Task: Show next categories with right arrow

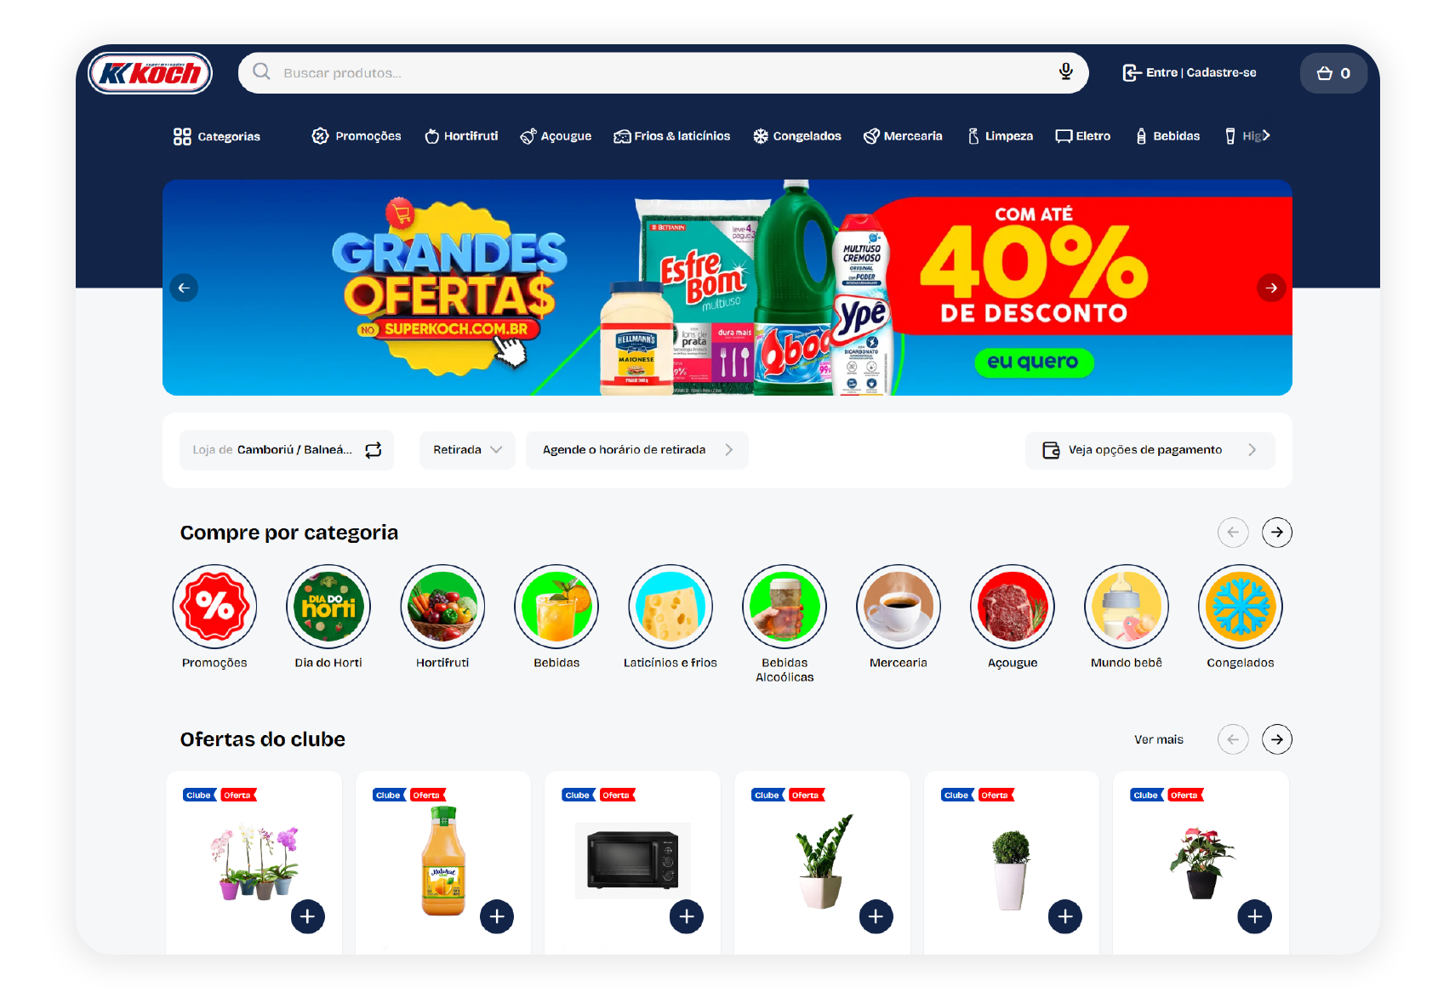Action: tap(1276, 533)
